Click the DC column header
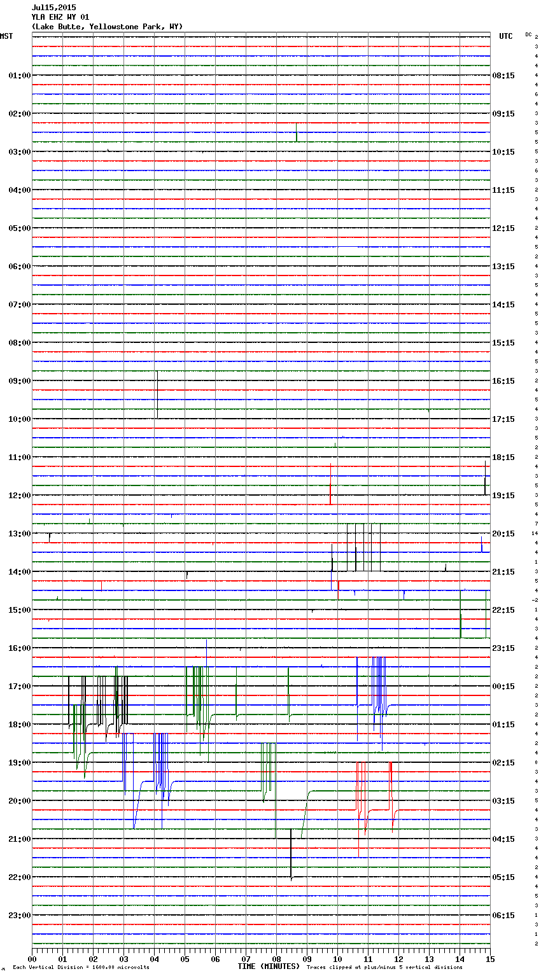 (x=528, y=34)
